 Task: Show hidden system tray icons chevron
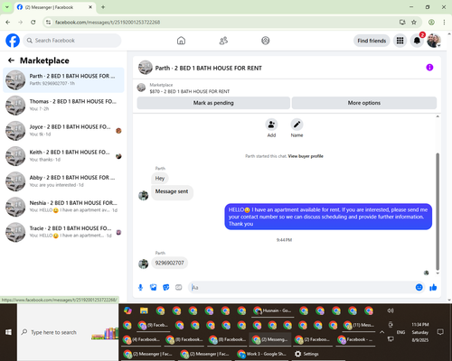(x=381, y=332)
